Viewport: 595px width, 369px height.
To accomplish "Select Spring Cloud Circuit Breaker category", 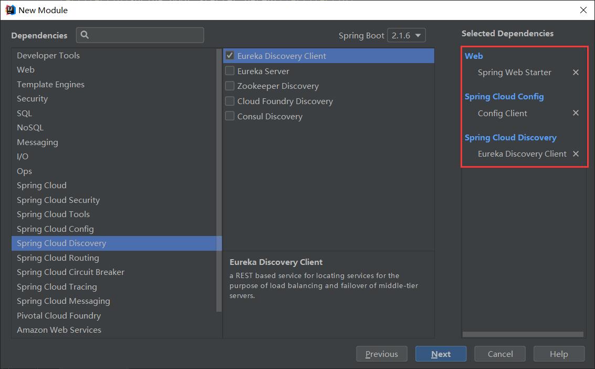I will click(x=114, y=272).
